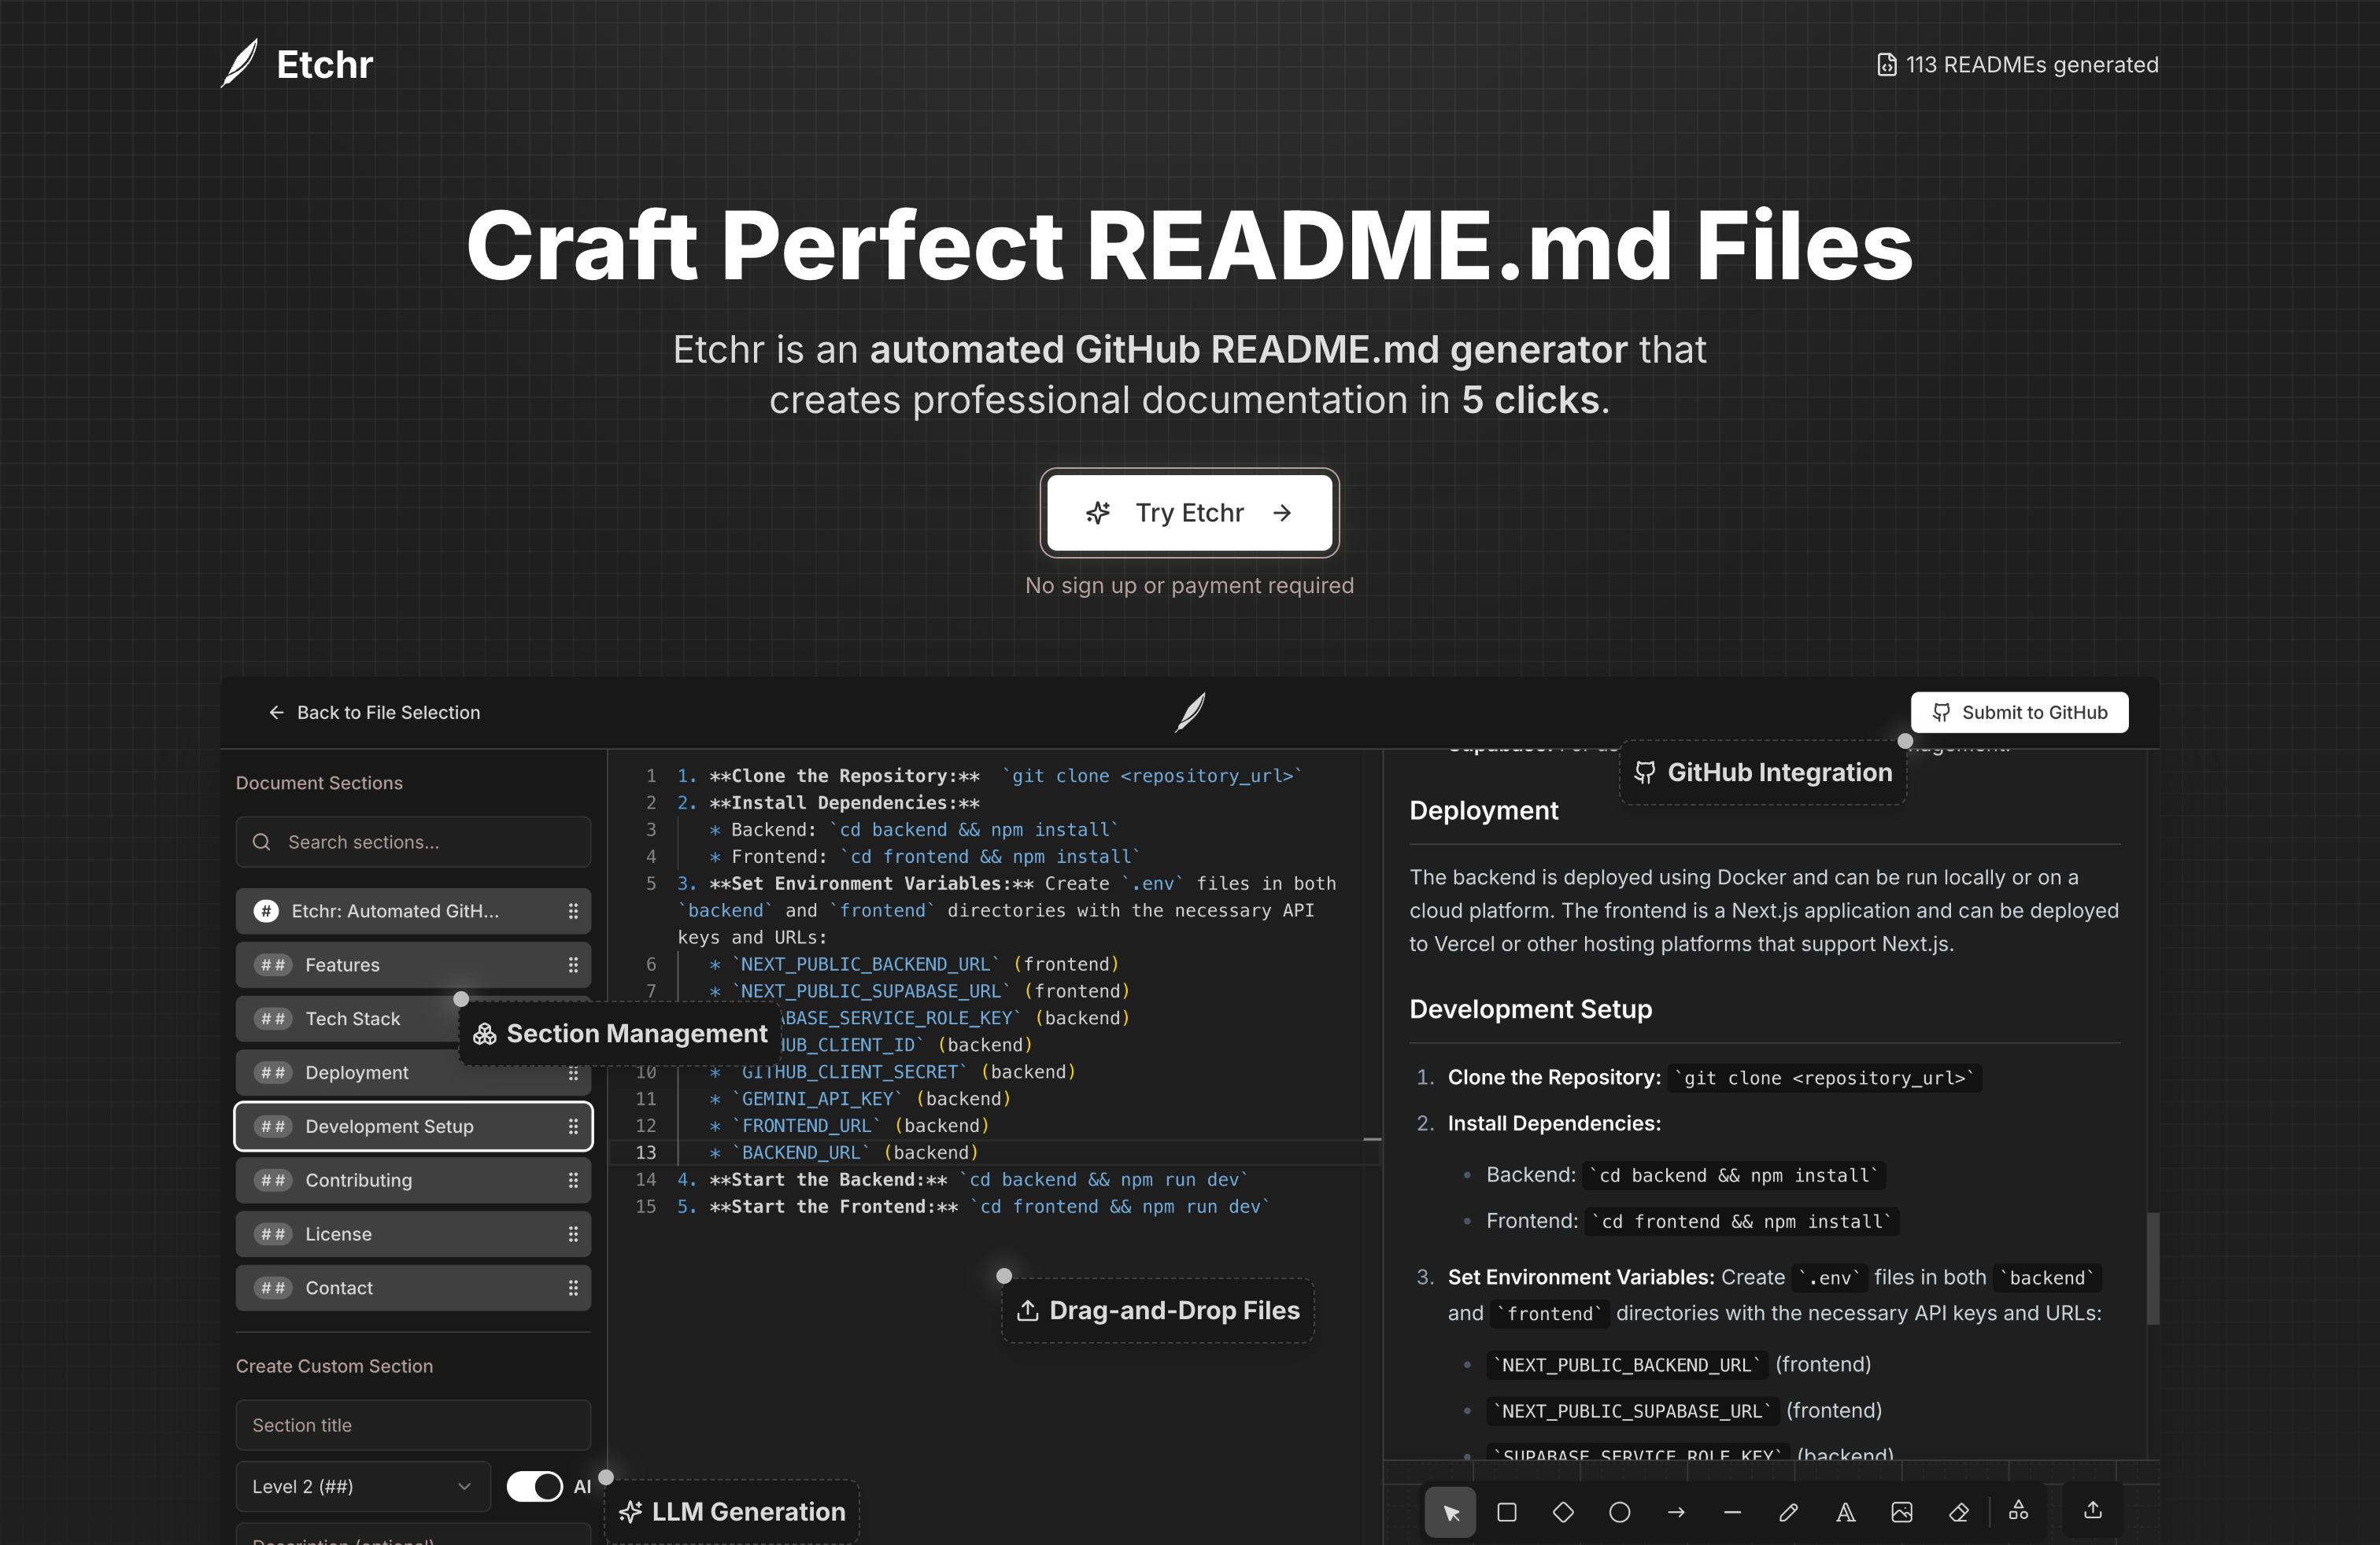2380x1545 pixels.
Task: Click the GitHub icon in the Submit to GitHub button
Action: coord(1941,713)
